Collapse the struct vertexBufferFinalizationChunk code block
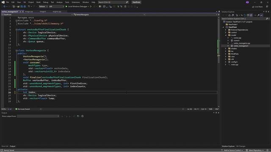The image size is (271, 152). point(17,30)
